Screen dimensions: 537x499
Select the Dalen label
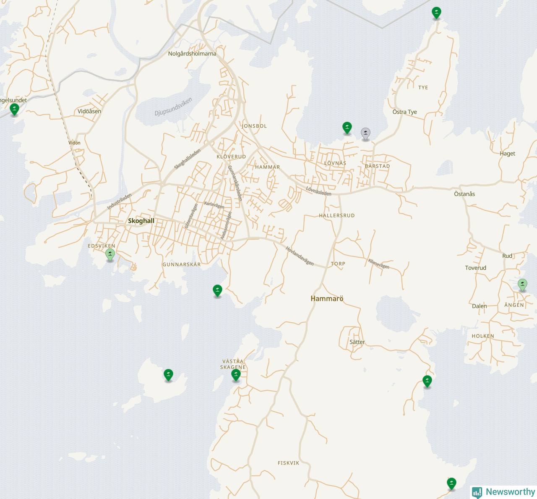[480, 306]
